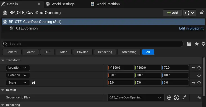Click the Details panel vertical scrollbar
Screen dimensions: 206x107
tap(204, 77)
